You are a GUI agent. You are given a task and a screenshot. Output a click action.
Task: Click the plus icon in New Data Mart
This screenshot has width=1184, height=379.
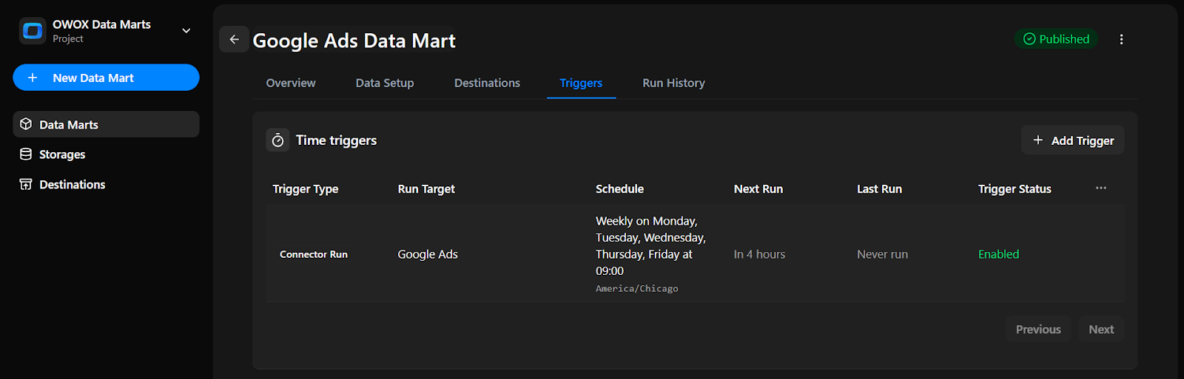click(33, 78)
